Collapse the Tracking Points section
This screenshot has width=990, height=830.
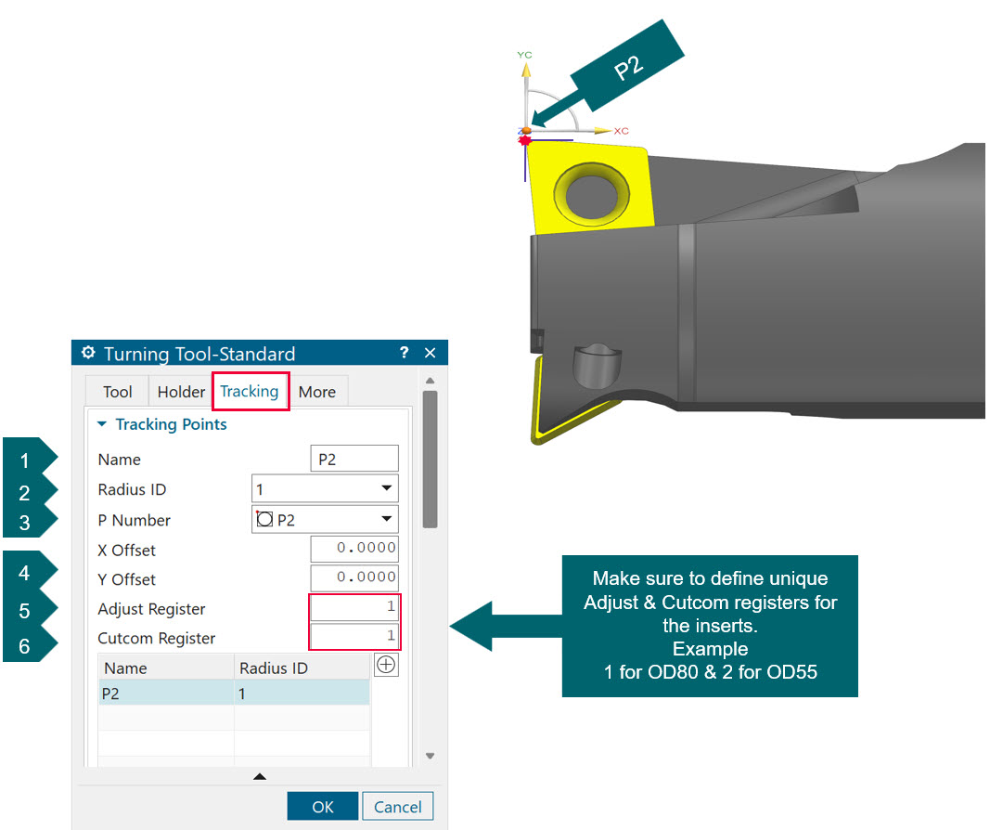coord(102,424)
